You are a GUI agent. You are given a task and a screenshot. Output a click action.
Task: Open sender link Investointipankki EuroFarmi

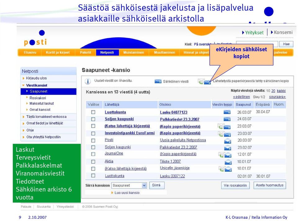pos(130,133)
